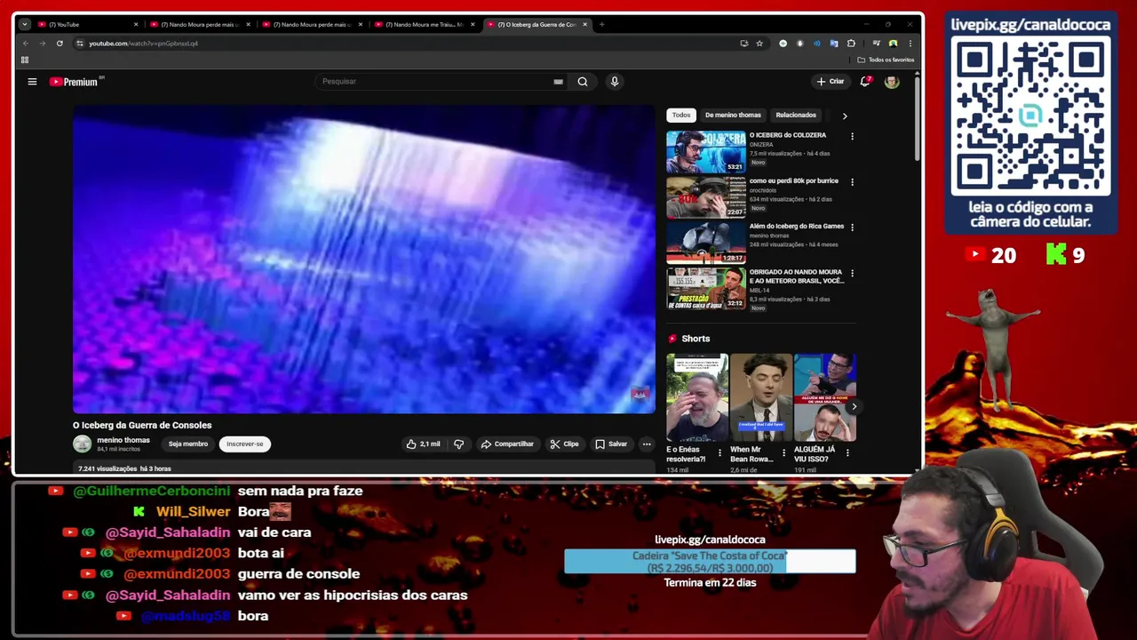Open options for O ICEBERG do COLDZERA

(852, 137)
